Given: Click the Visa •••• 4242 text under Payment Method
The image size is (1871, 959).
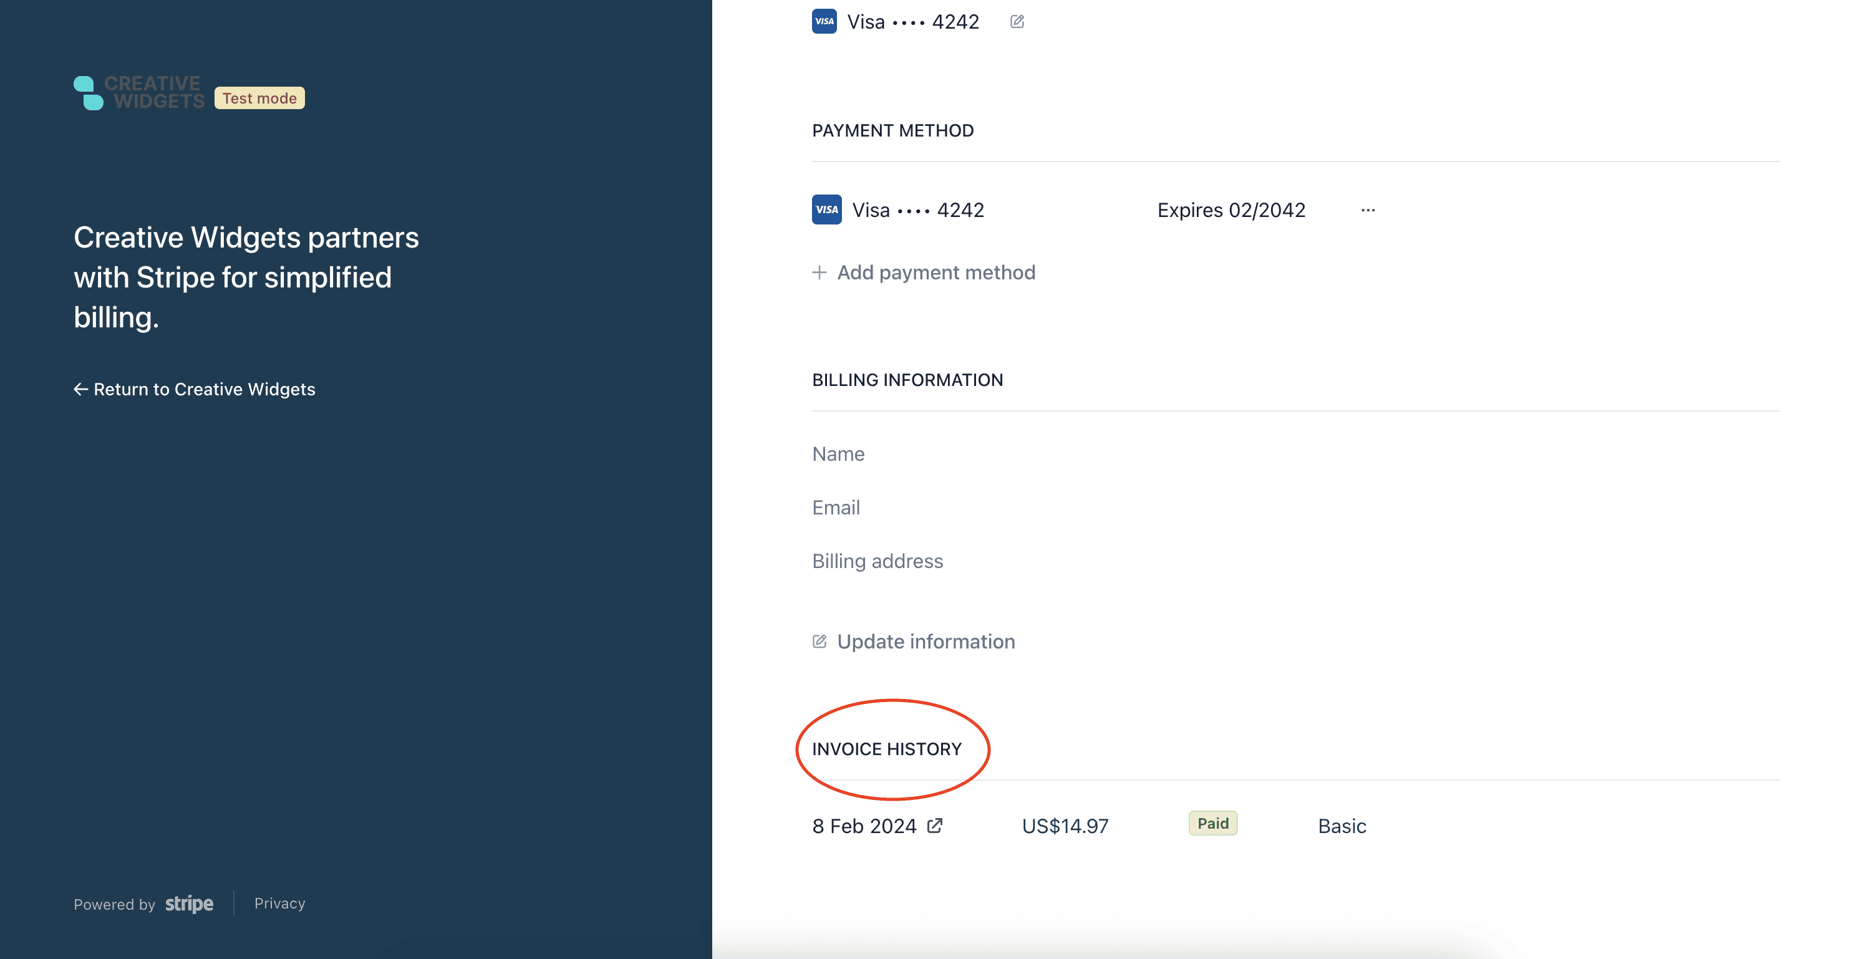Looking at the screenshot, I should (x=918, y=210).
